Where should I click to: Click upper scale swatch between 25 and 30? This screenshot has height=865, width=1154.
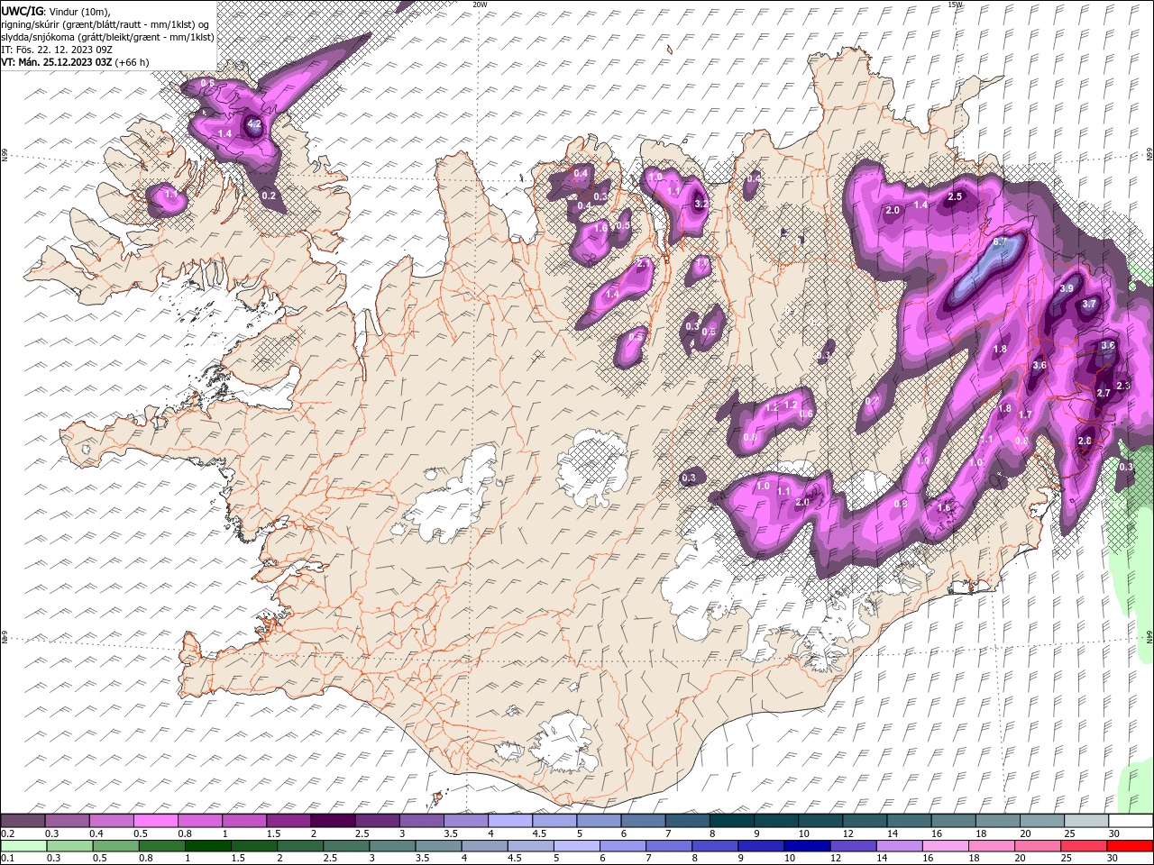pos(1087,821)
